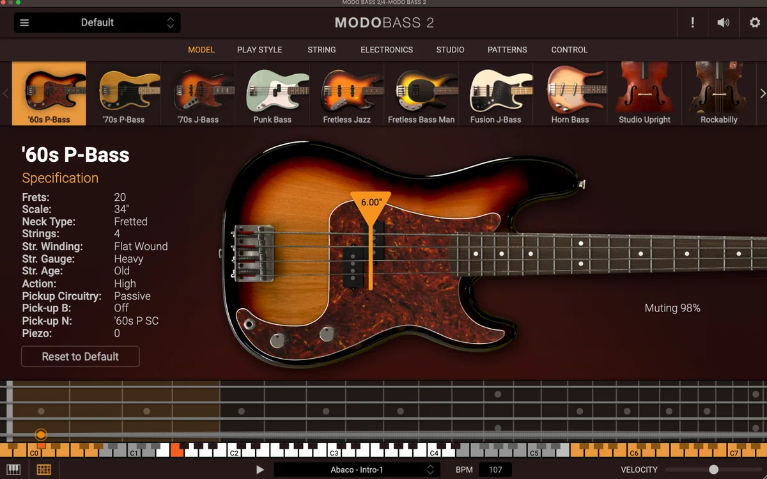Click the Frets value 20

click(x=120, y=197)
